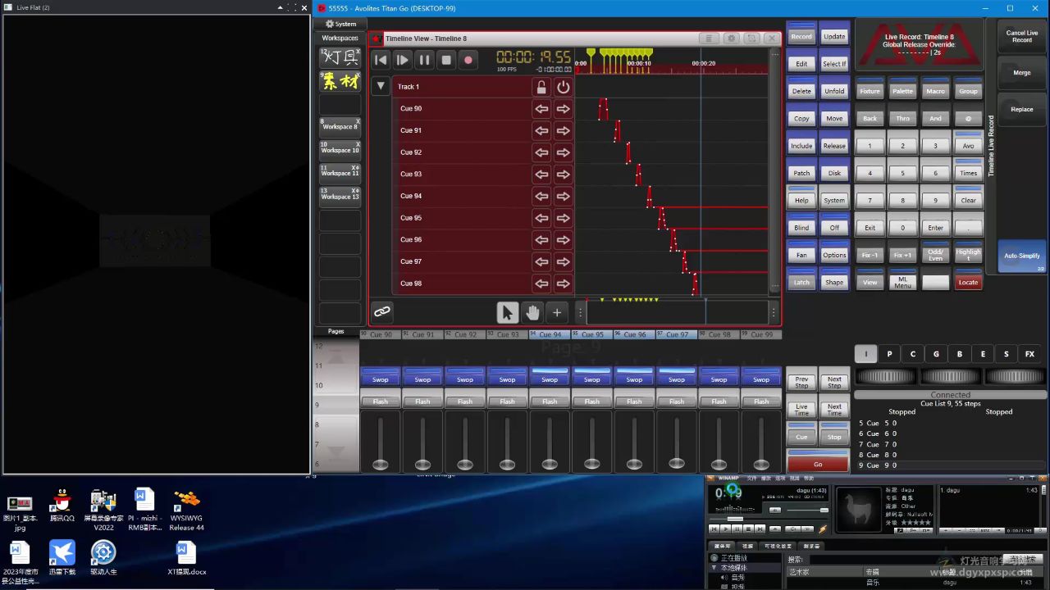Select the hand pan tool in timeline
The width and height of the screenshot is (1050, 590).
[532, 312]
